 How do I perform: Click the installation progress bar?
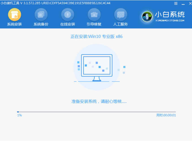(x=96, y=112)
